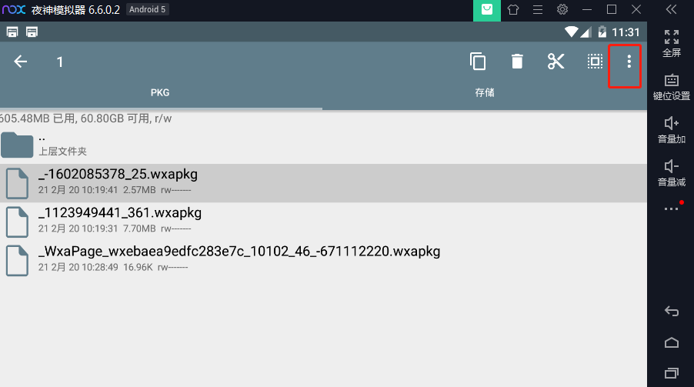Open Android recent apps button
This screenshot has width=694, height=387.
click(x=672, y=373)
